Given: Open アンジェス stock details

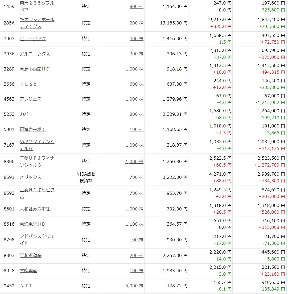Looking at the screenshot, I should [31, 99].
